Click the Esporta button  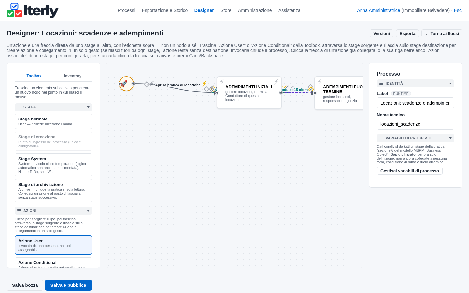tap(407, 34)
